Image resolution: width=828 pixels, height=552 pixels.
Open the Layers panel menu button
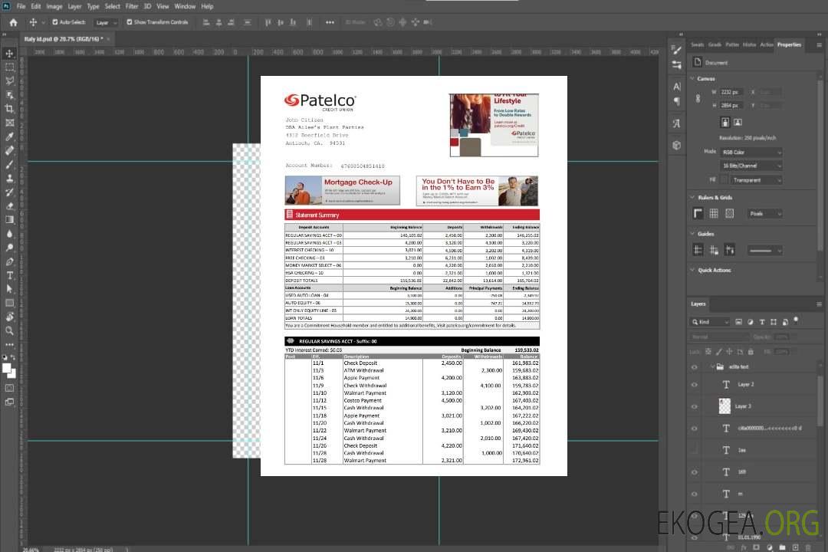tap(819, 304)
